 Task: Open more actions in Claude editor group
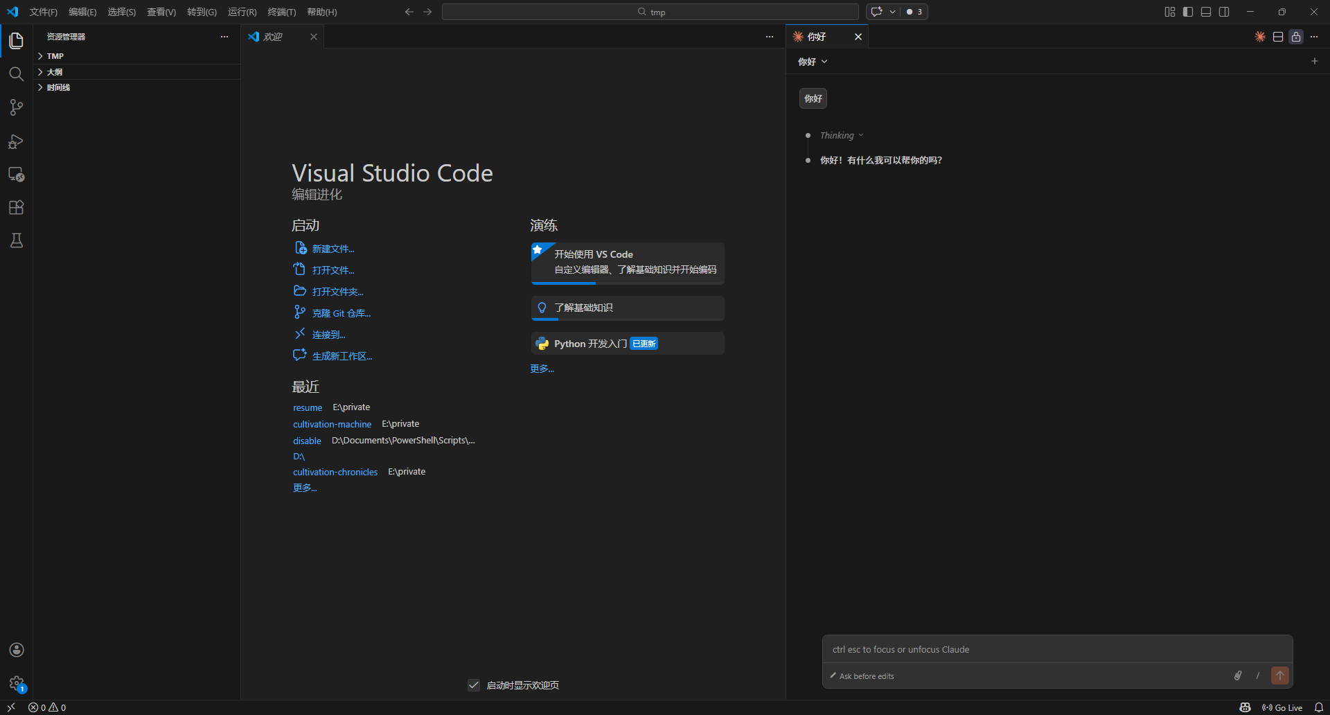coord(1314,37)
